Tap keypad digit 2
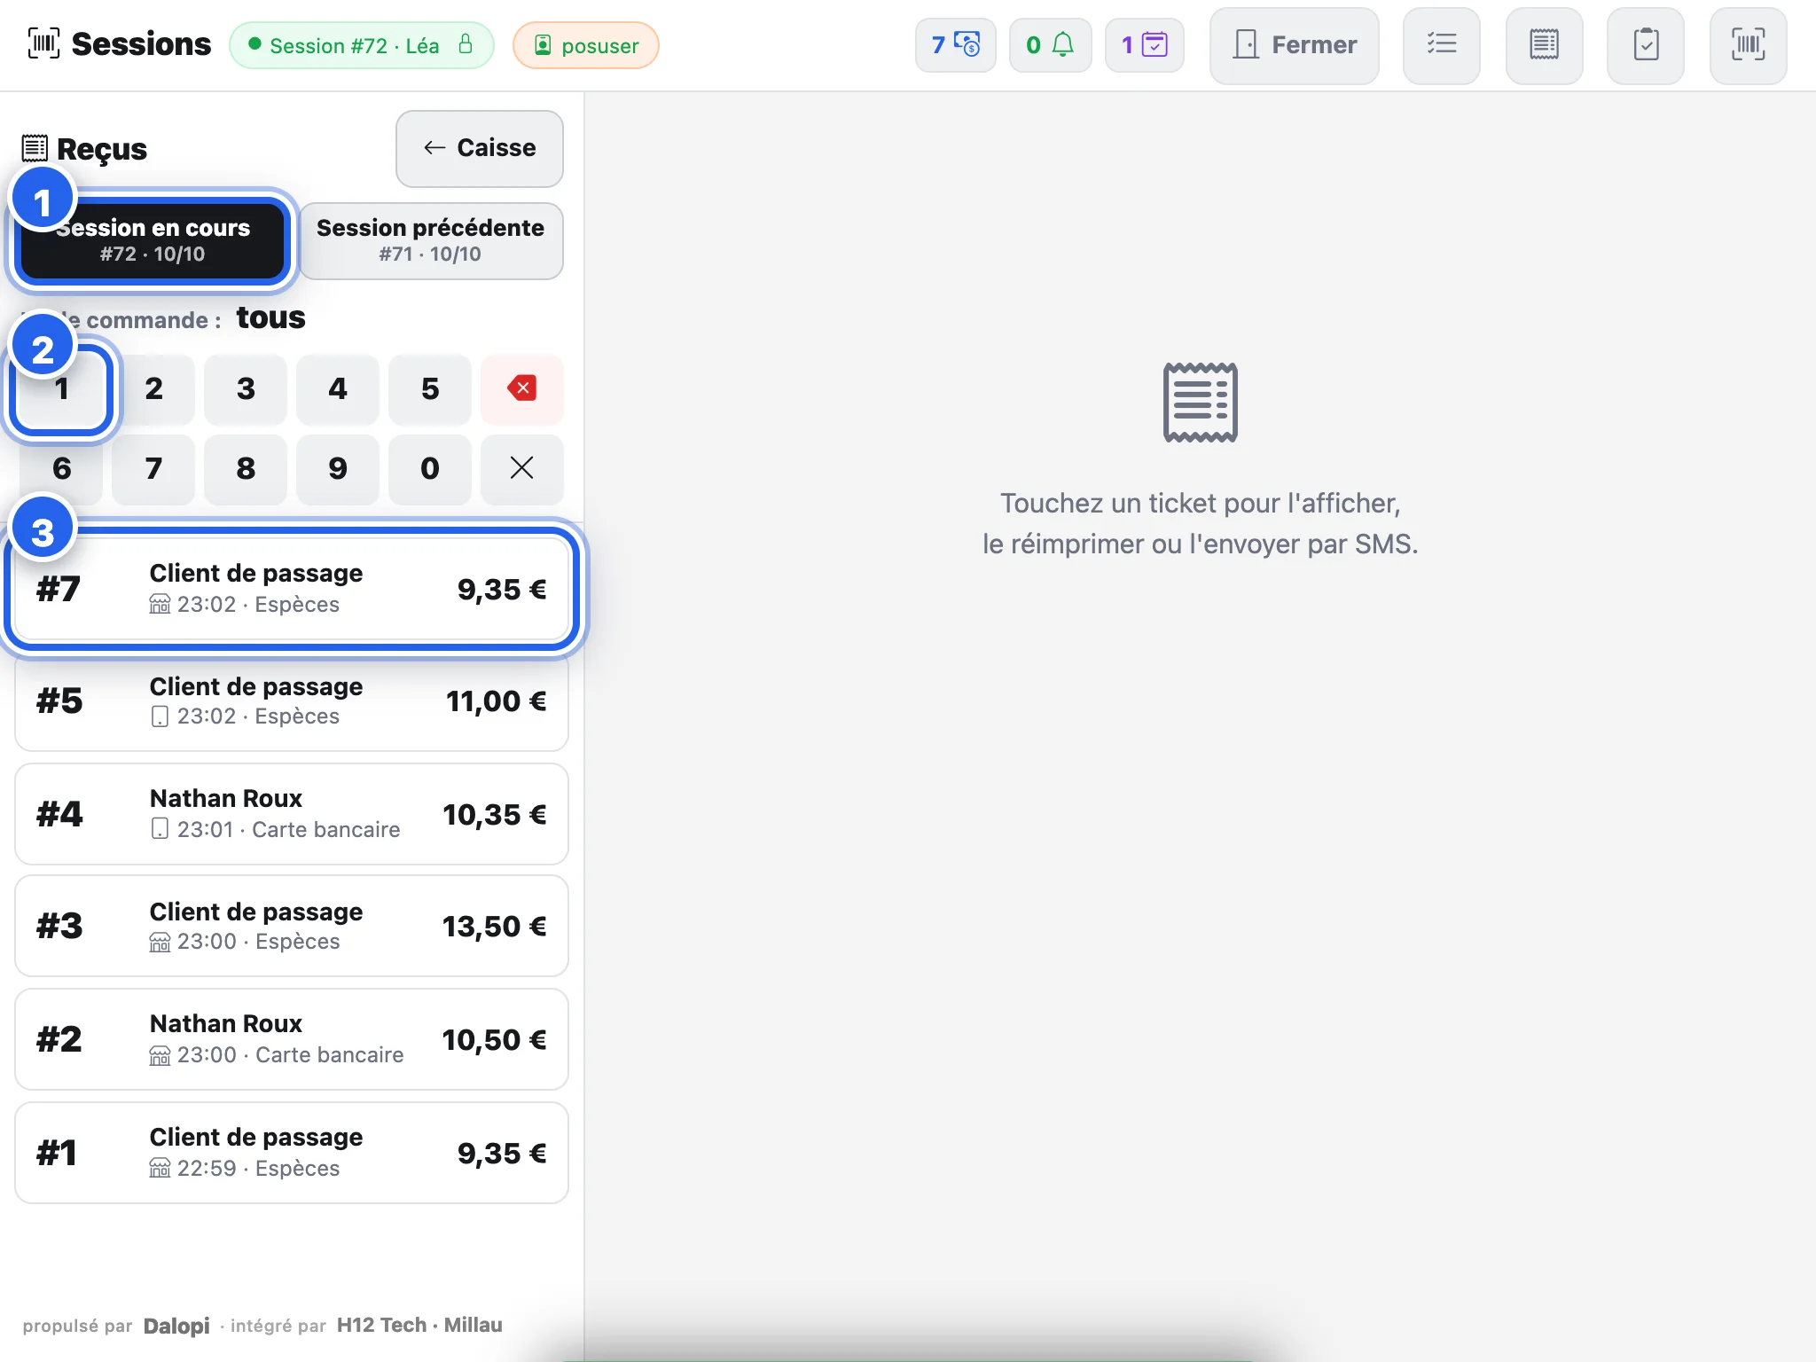The height and width of the screenshot is (1362, 1816). pos(153,388)
